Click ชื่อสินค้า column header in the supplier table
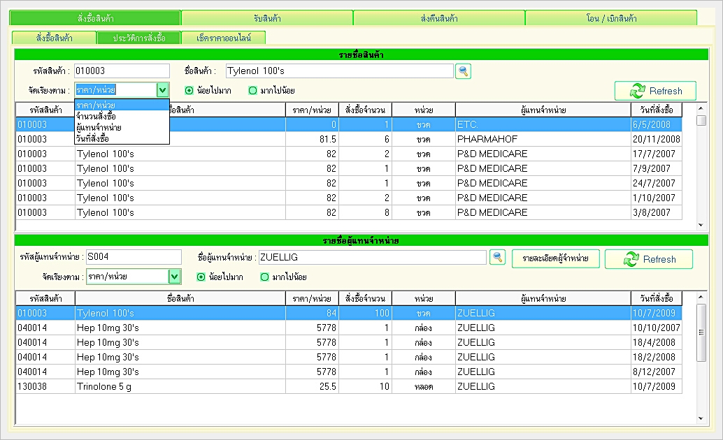This screenshot has height=440, width=723. (x=180, y=298)
